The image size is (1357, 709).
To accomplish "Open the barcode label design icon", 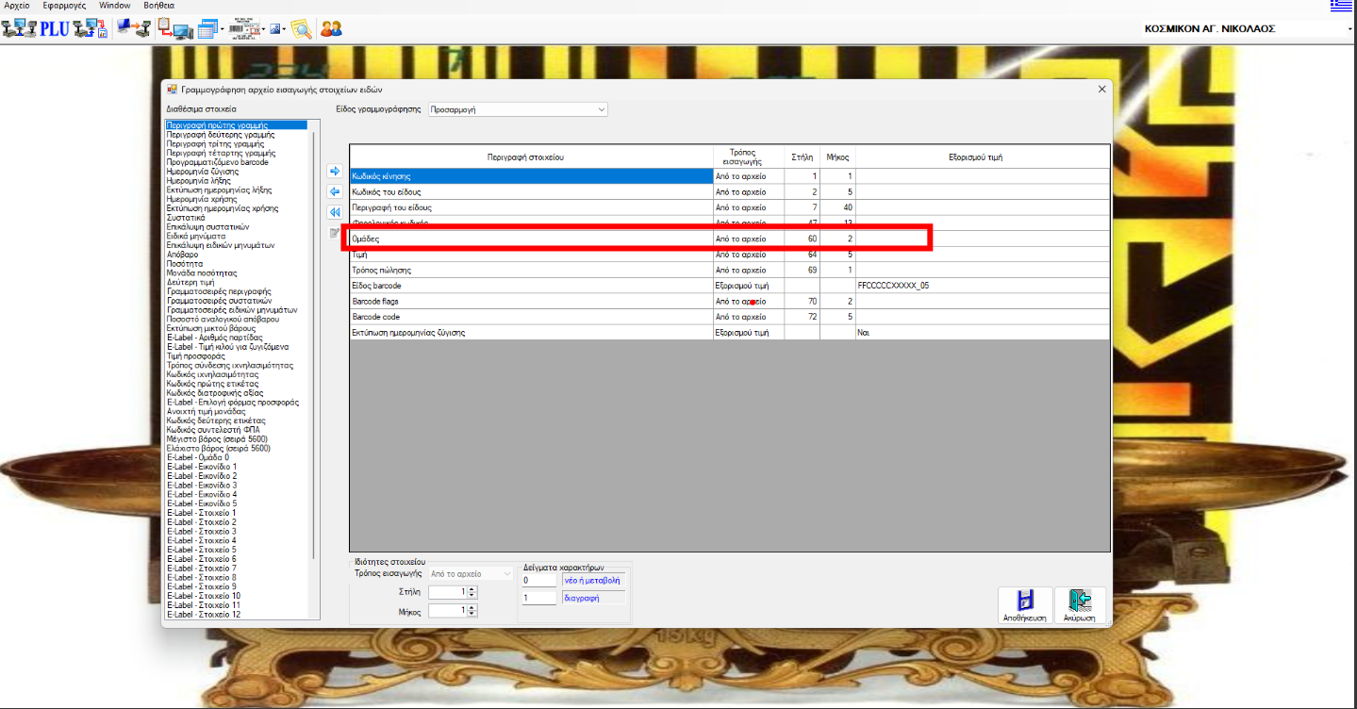I will coord(244,29).
